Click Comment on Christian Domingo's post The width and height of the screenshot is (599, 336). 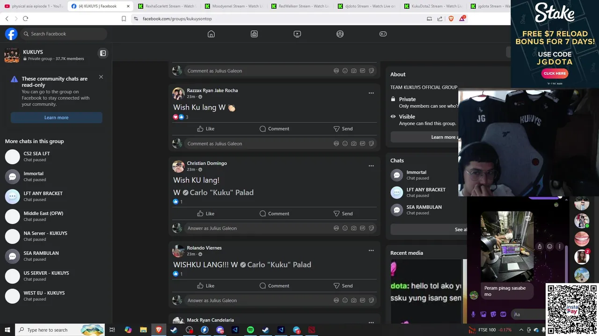tap(275, 214)
